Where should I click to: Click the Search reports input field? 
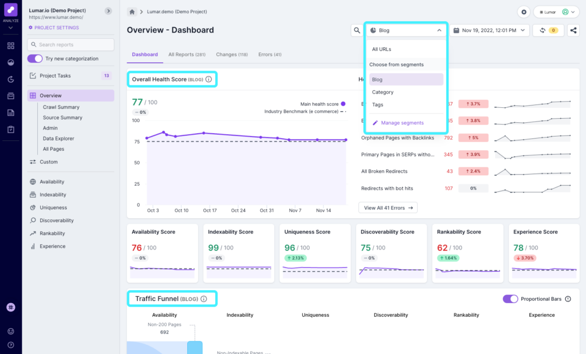pos(70,45)
